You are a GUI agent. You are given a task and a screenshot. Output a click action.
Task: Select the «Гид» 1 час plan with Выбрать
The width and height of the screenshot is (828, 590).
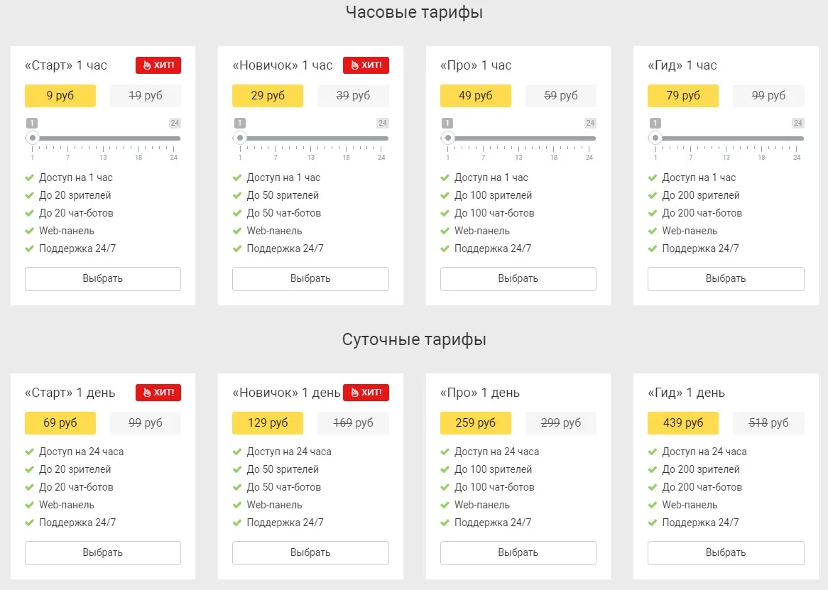pyautogui.click(x=726, y=278)
